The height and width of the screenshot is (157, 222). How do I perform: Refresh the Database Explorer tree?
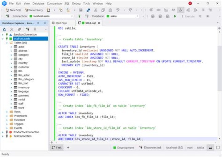(x=5, y=29)
